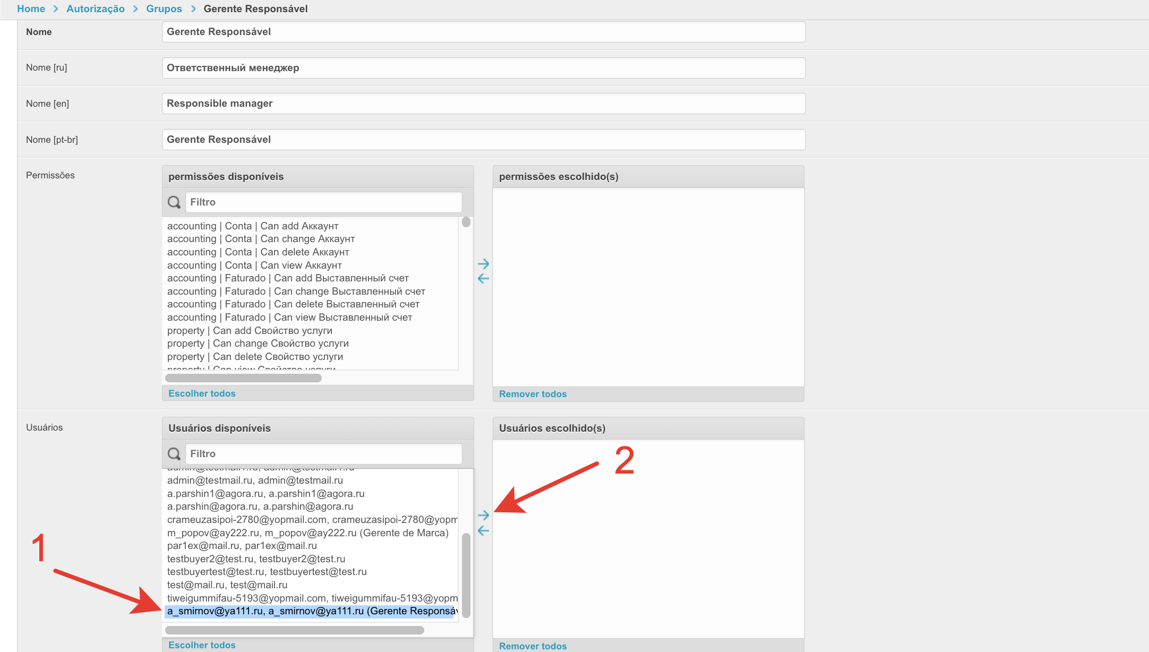
Task: Click the permissions list horizontal scrollbar
Action: pyautogui.click(x=243, y=378)
